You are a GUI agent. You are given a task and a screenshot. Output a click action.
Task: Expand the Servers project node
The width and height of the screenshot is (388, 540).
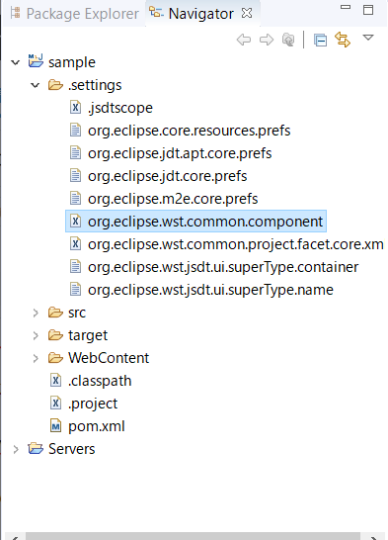16,449
